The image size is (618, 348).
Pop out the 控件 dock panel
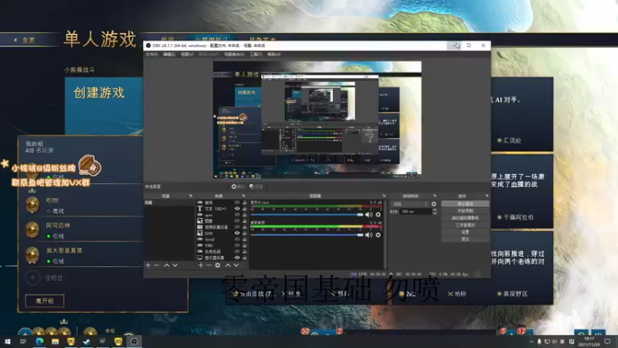(487, 196)
